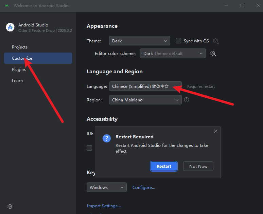This screenshot has width=263, height=214.
Task: Click the Accessibility heading
Action: tap(102, 119)
